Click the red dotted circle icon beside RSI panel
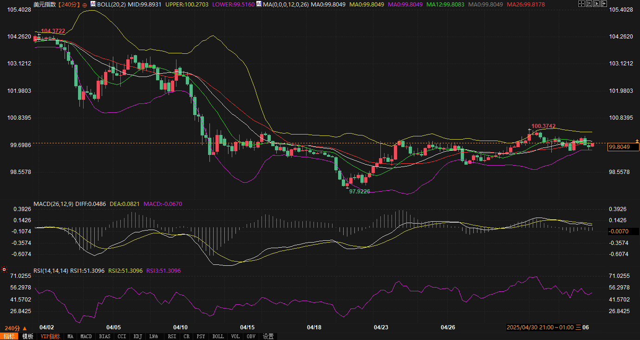 tap(4, 269)
